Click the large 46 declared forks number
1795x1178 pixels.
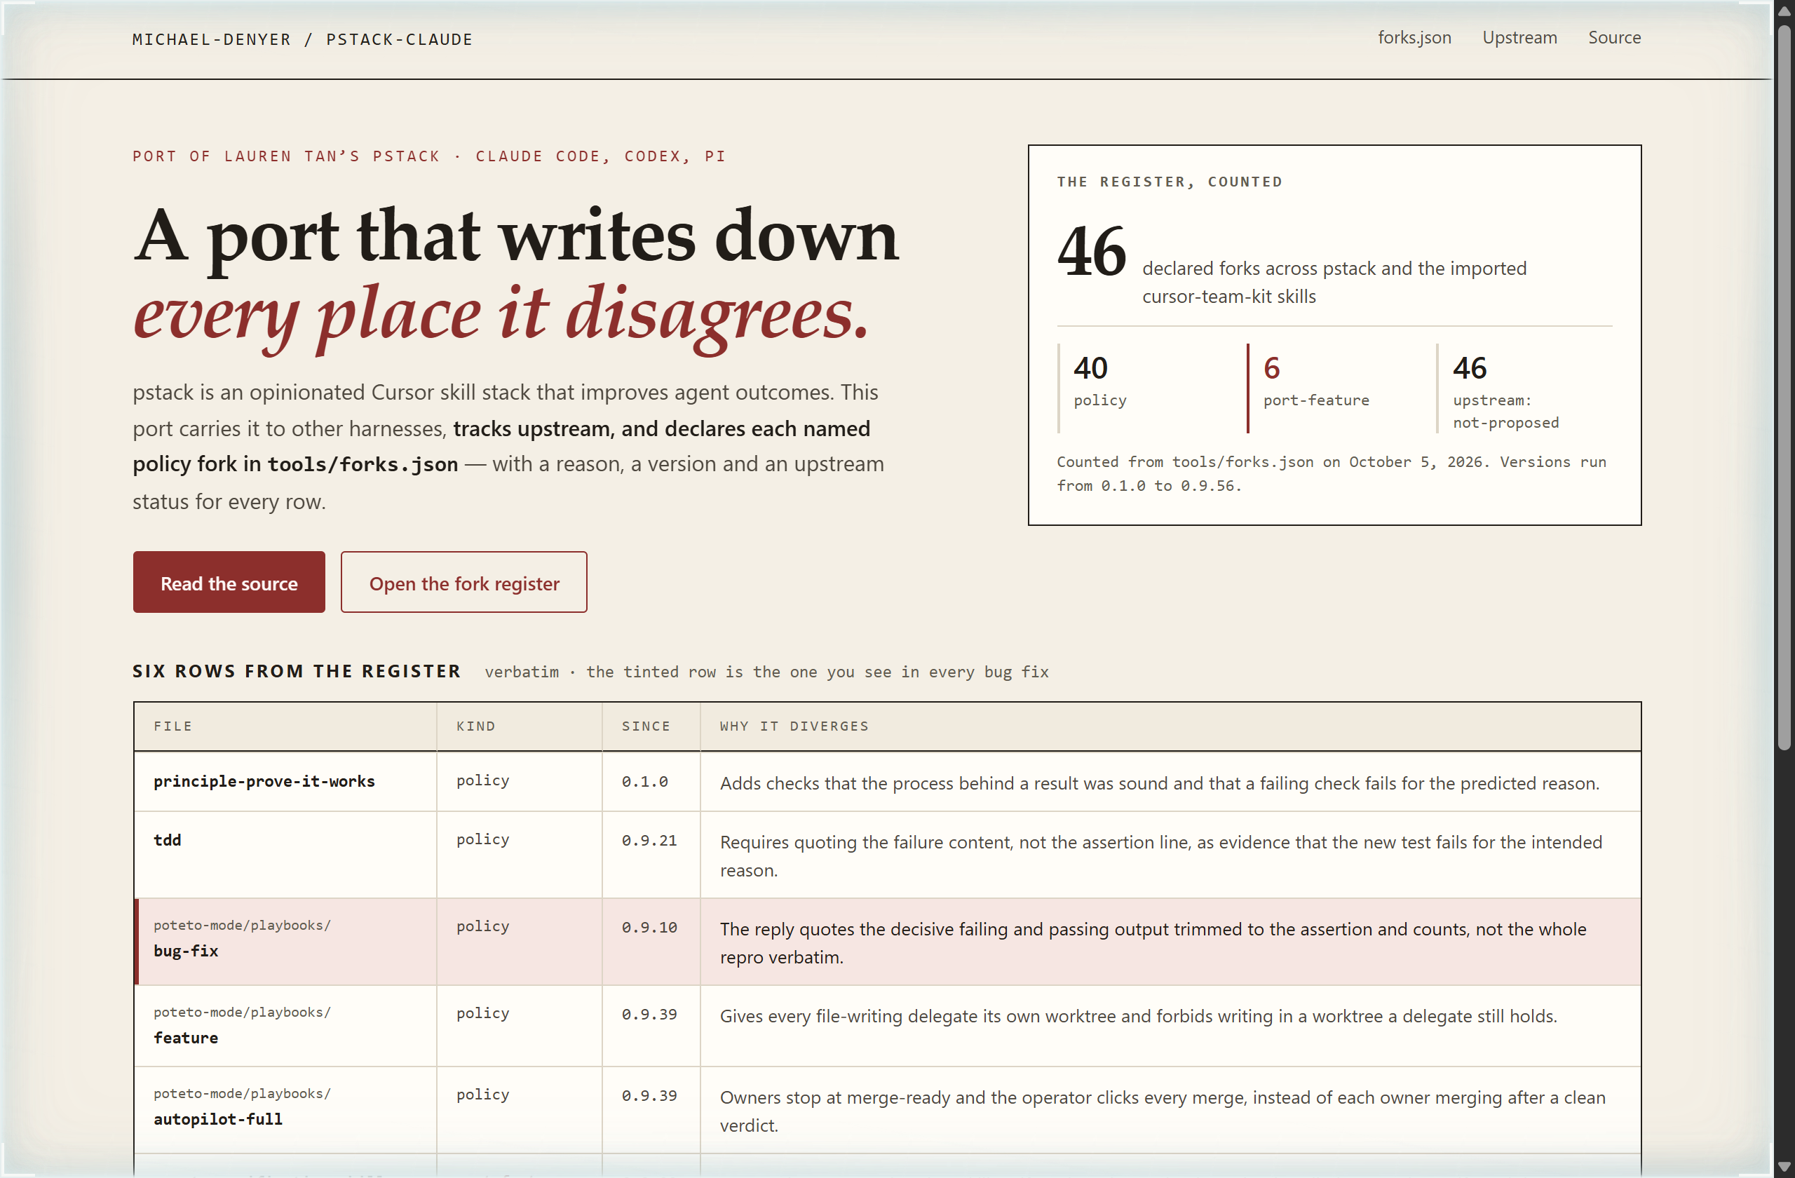pos(1091,252)
